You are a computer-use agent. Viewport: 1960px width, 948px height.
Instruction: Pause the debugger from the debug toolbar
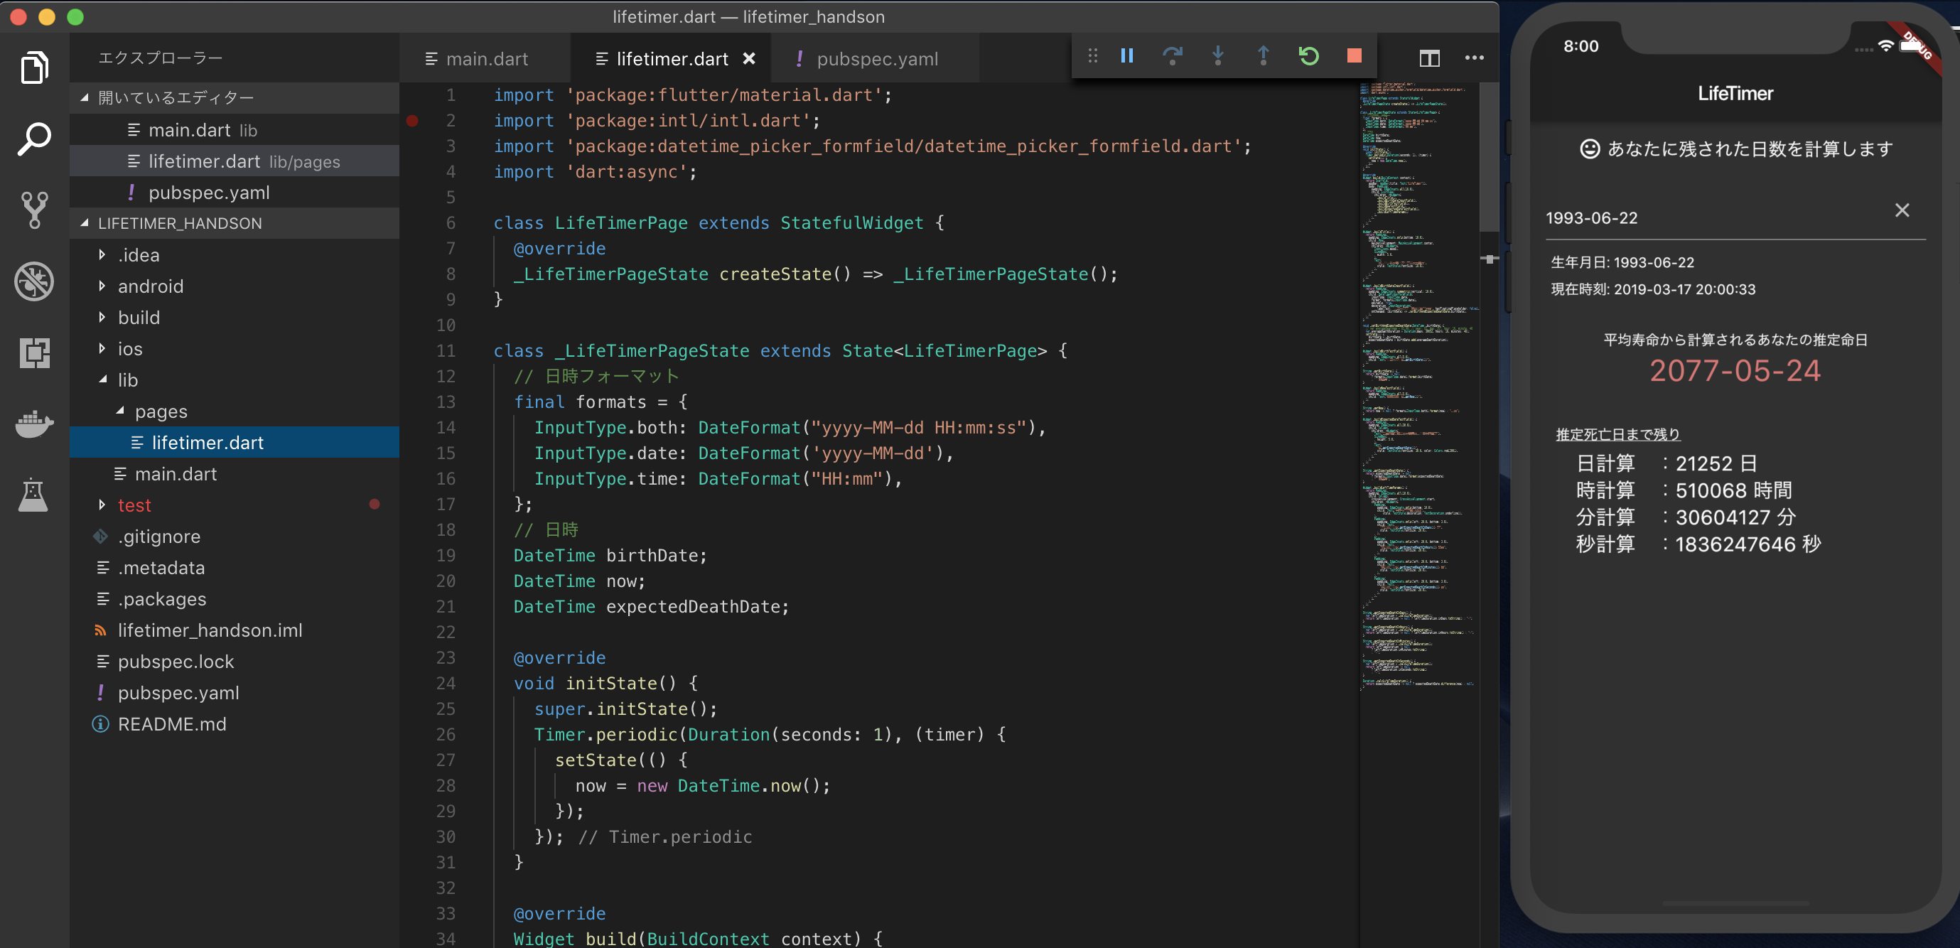1127,56
